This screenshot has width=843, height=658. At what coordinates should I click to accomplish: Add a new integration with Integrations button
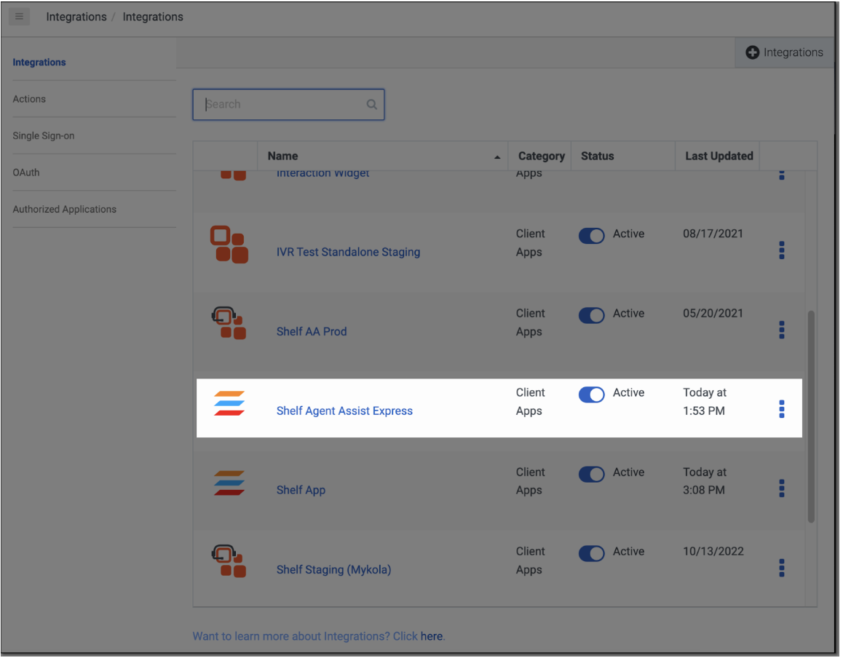click(x=785, y=52)
